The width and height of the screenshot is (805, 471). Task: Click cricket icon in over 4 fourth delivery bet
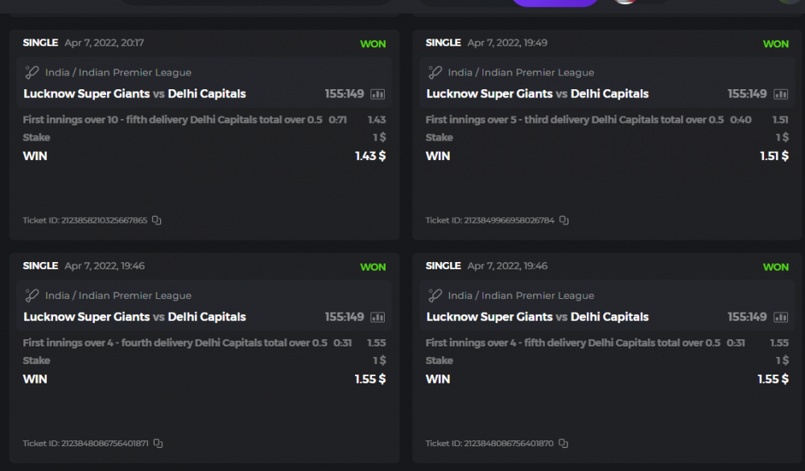point(32,296)
